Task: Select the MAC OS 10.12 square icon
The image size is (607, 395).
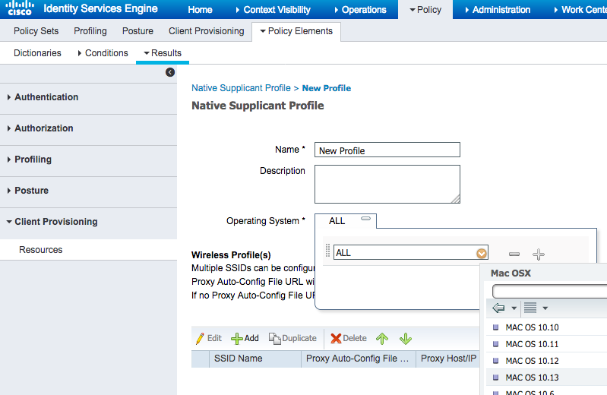Action: [495, 361]
